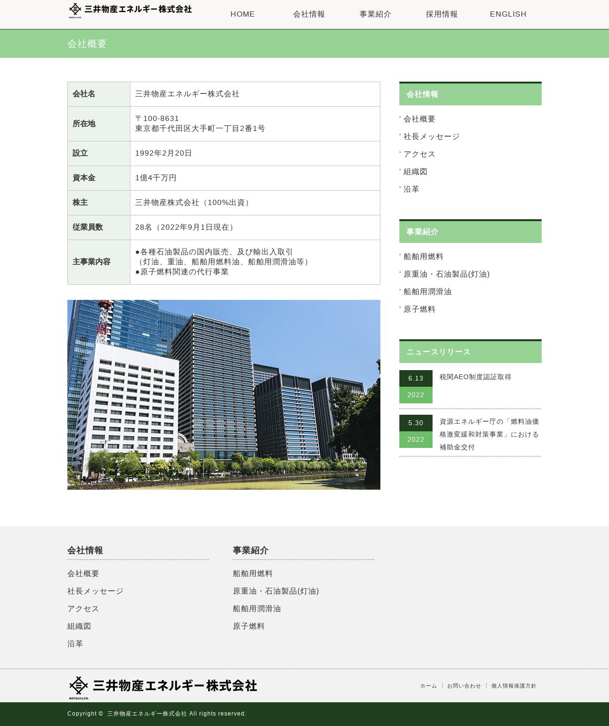
Task: Open 組織図 sidebar link
Action: pos(415,172)
